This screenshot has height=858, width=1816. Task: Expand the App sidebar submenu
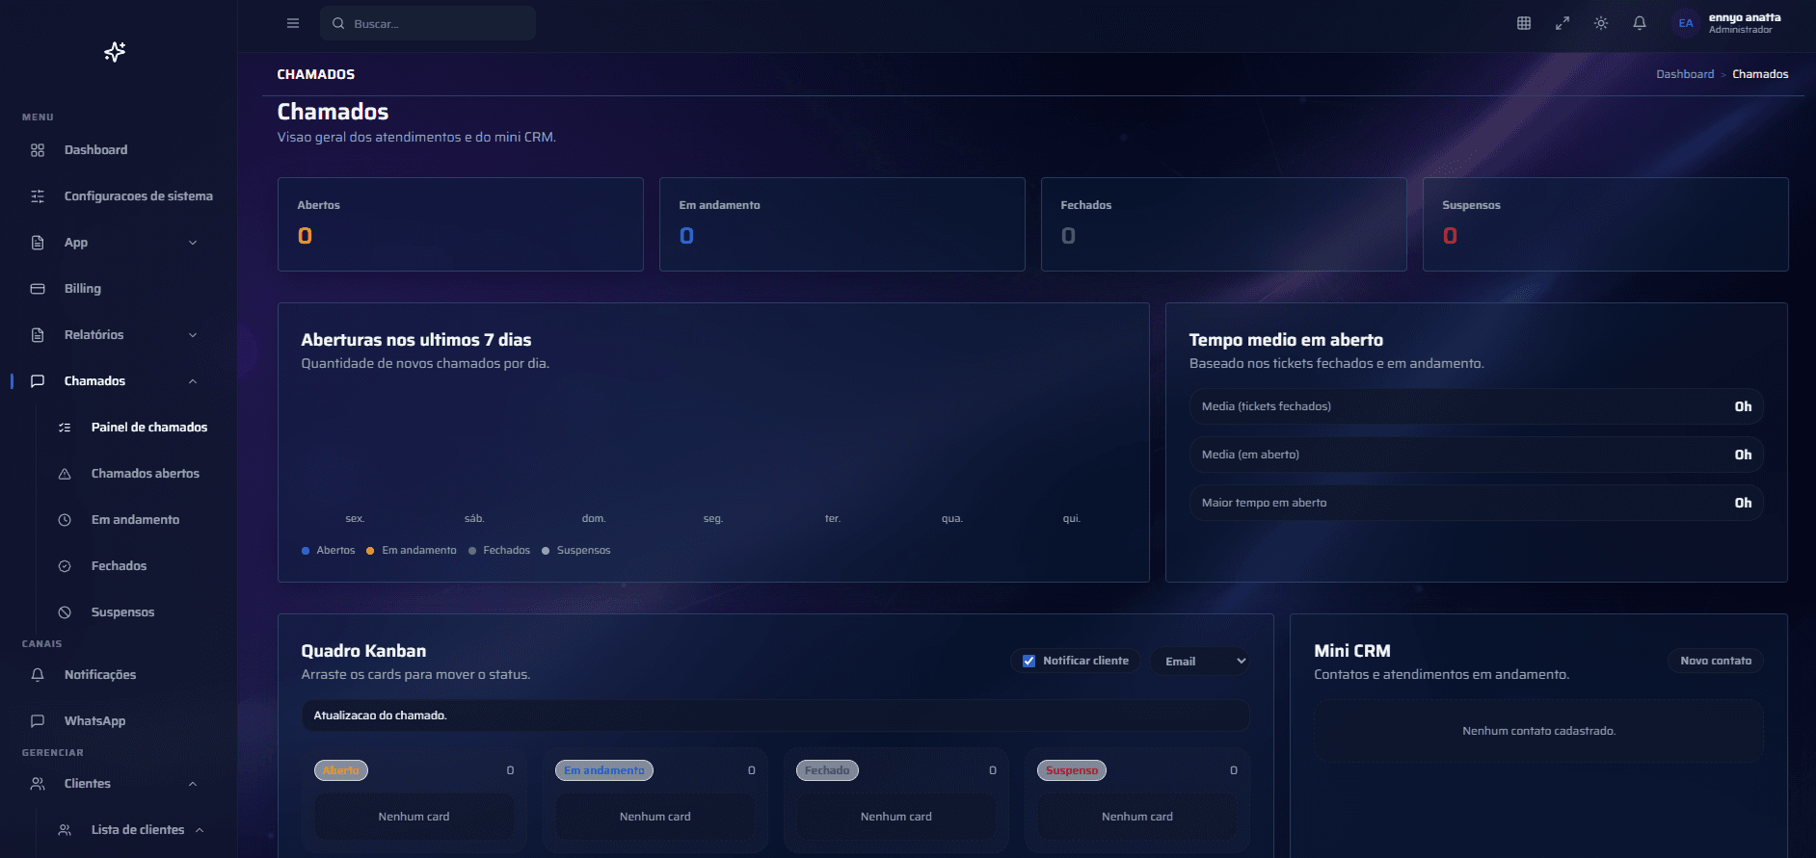click(x=116, y=243)
